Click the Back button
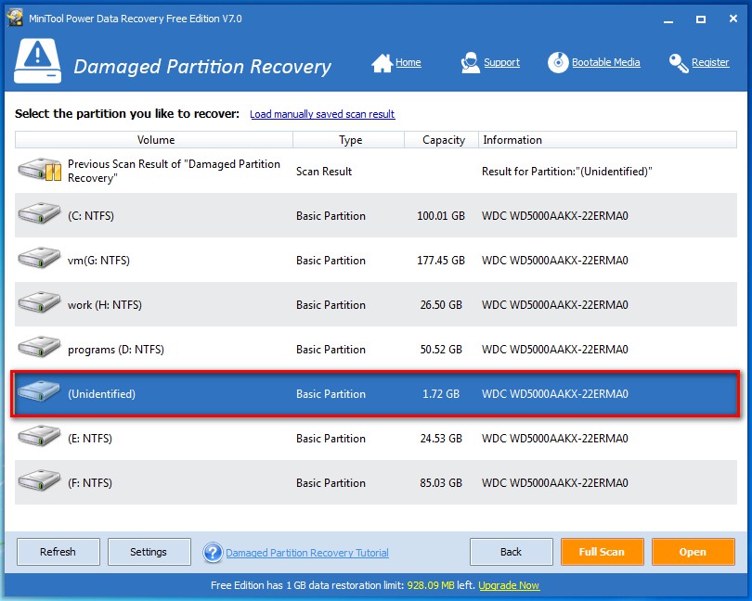The width and height of the screenshot is (752, 601). point(511,552)
